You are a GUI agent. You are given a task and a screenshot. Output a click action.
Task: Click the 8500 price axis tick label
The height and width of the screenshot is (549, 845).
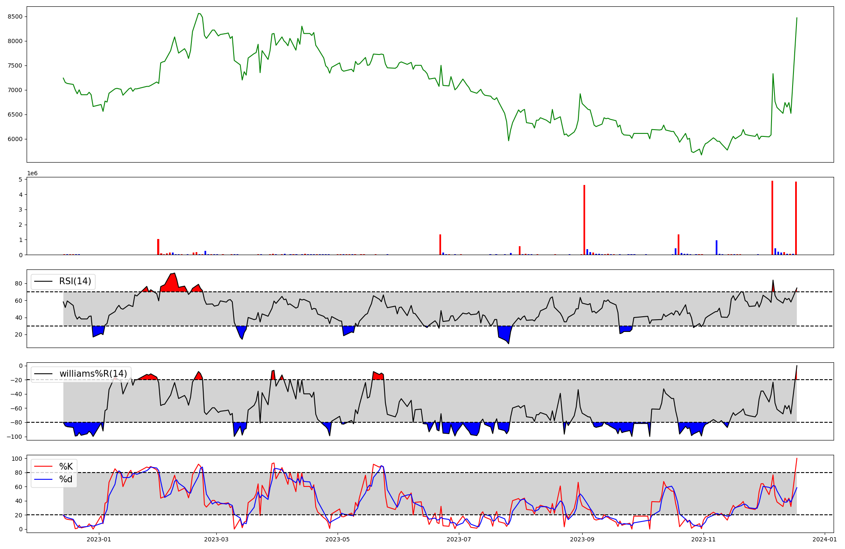16,17
